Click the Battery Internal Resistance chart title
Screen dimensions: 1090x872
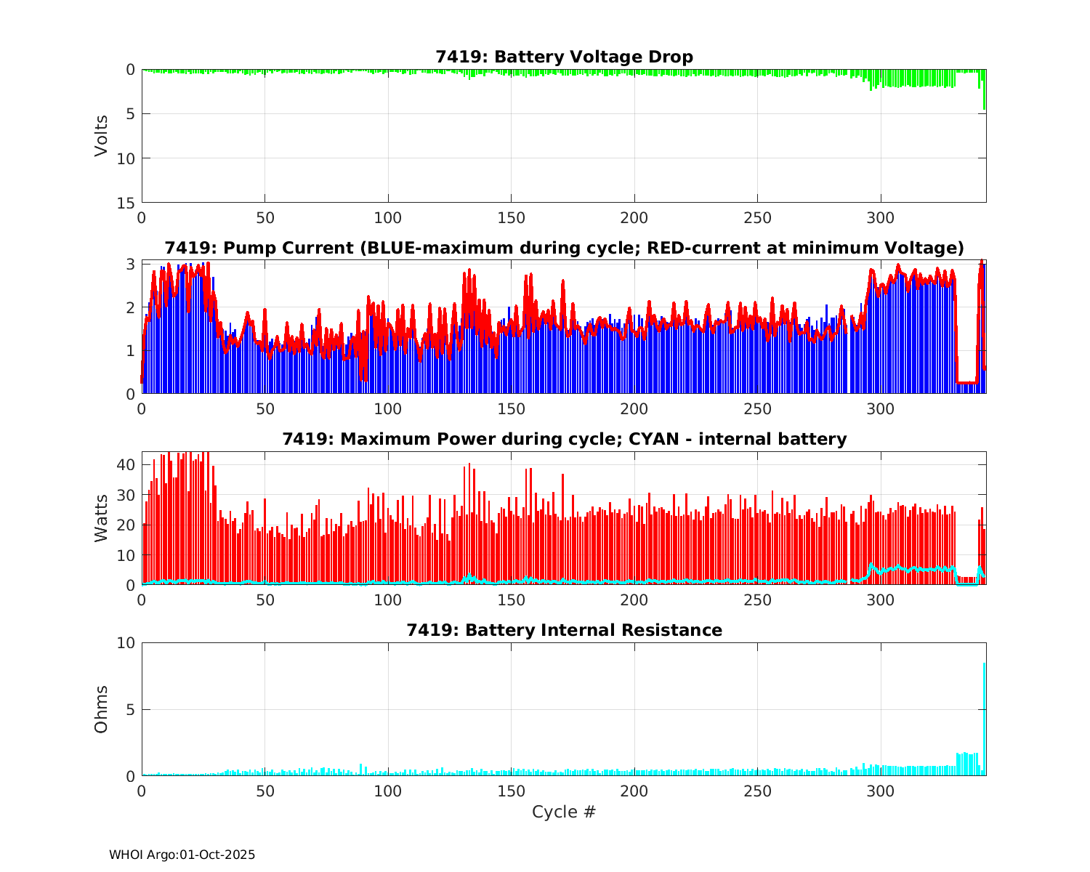pos(564,630)
